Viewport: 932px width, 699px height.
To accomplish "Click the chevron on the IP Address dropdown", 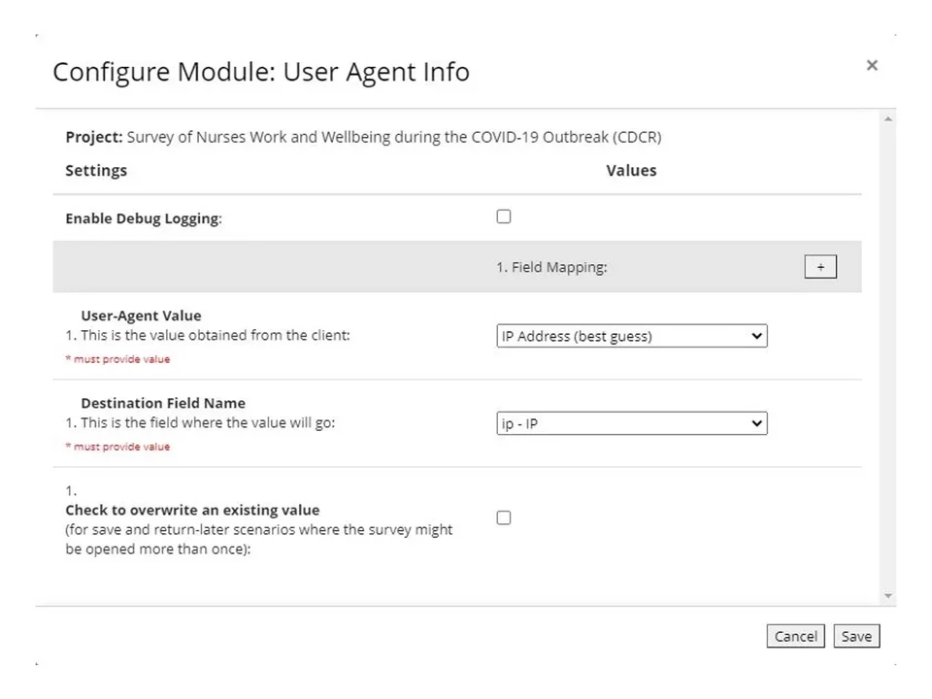I will 757,336.
